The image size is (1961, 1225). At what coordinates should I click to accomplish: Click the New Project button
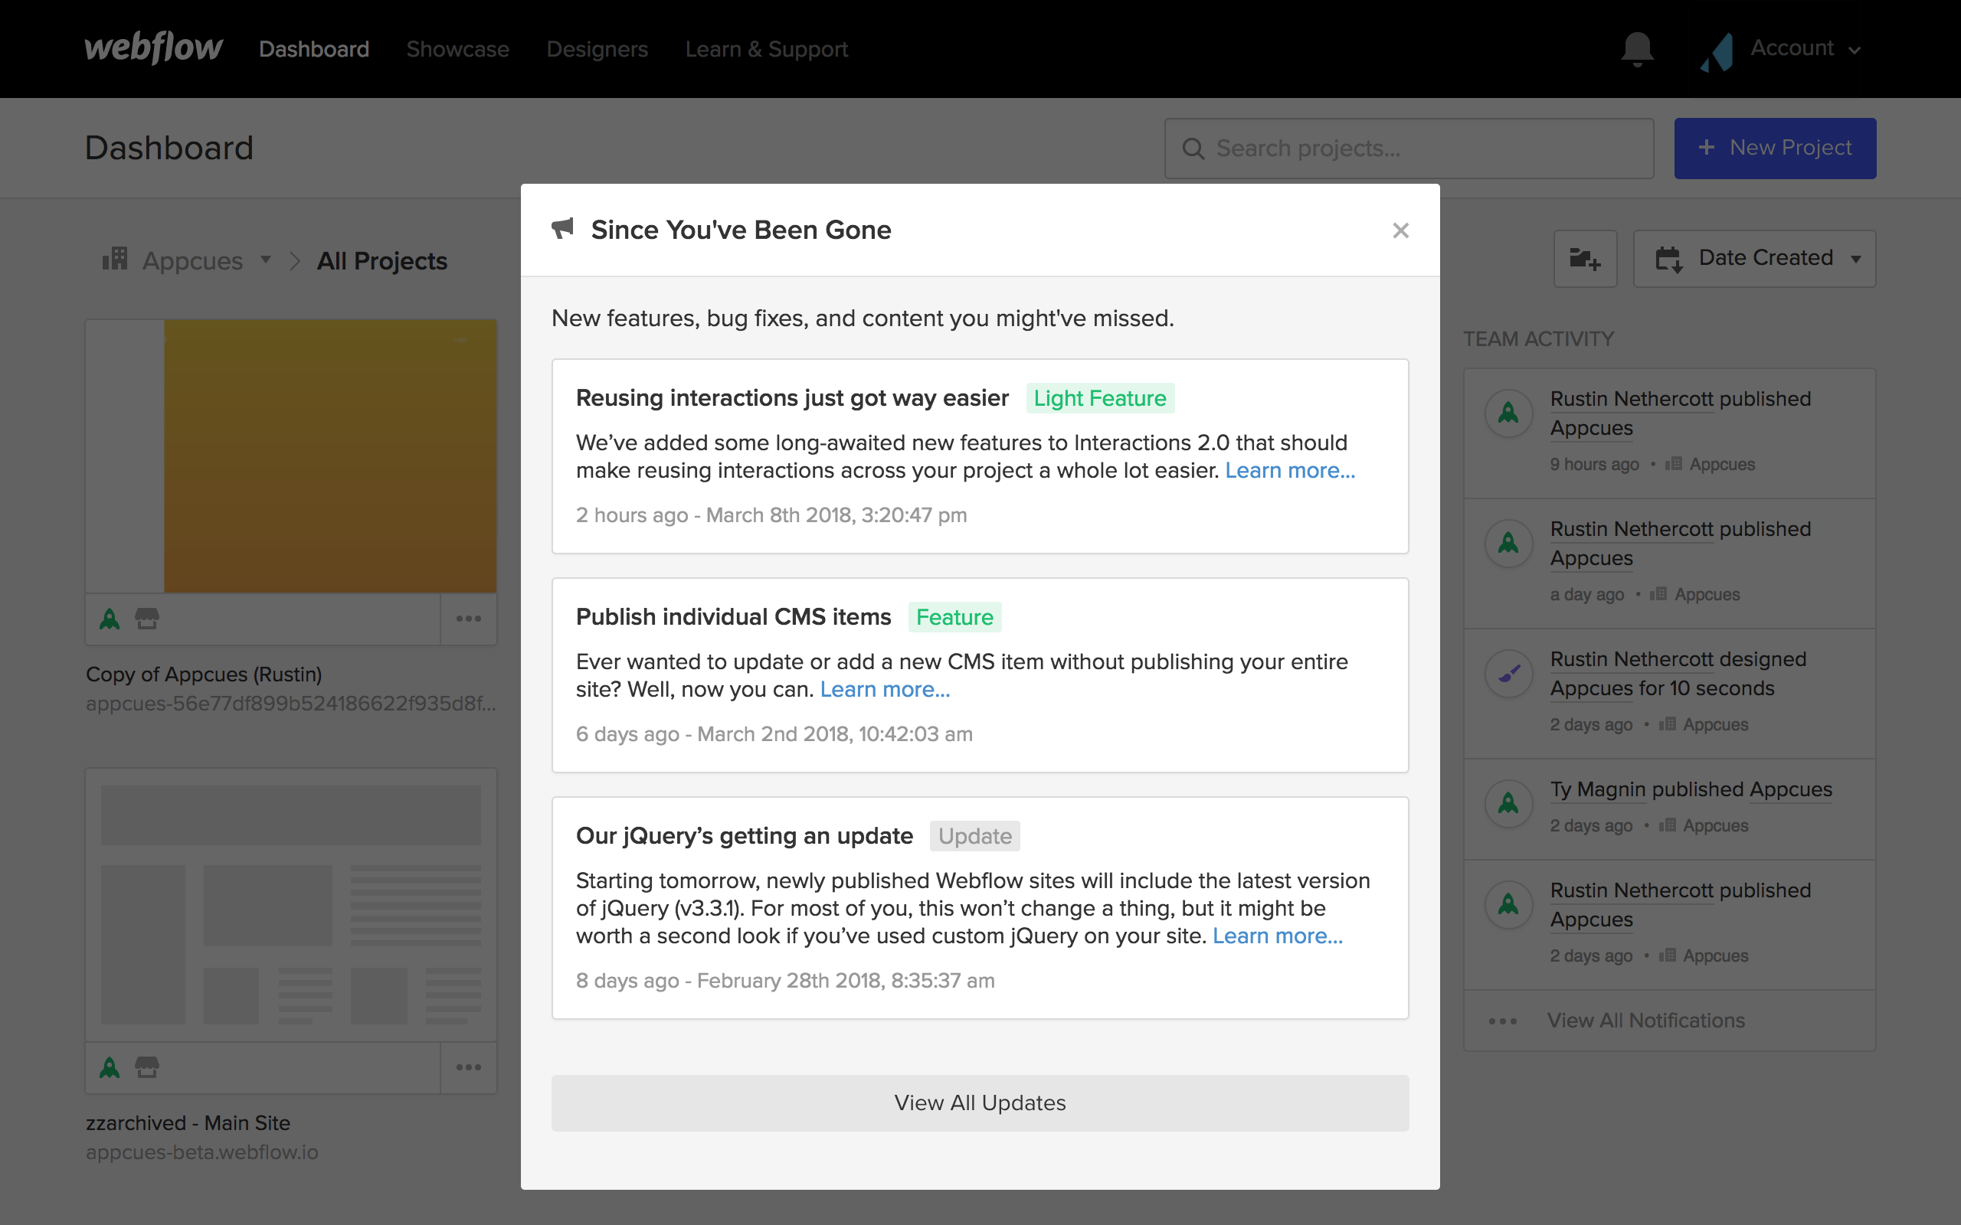(1775, 149)
